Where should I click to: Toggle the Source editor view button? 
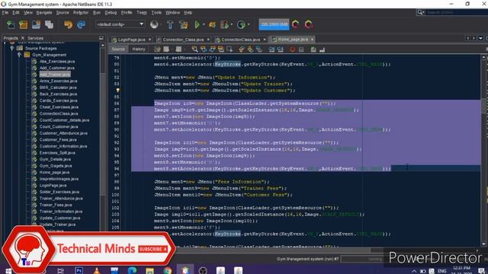[x=118, y=49]
